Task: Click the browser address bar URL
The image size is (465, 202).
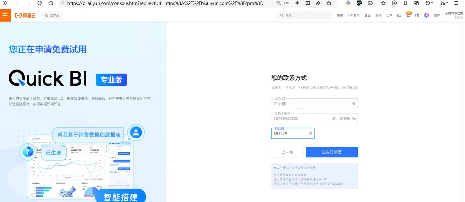Action: [x=165, y=3]
